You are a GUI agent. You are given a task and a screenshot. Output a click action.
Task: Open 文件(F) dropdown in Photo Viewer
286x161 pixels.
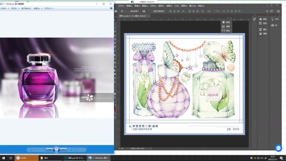pos(4,8)
